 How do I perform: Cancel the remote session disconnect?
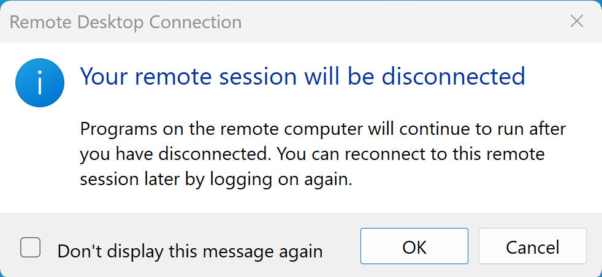[532, 246]
